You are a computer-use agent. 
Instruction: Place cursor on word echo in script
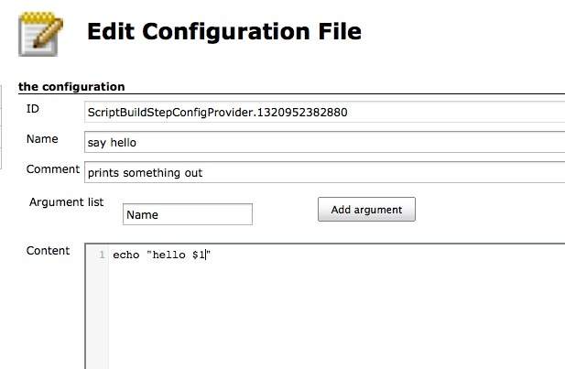click(126, 255)
